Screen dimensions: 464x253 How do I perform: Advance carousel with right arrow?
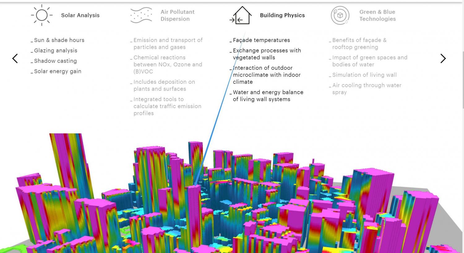443,58
